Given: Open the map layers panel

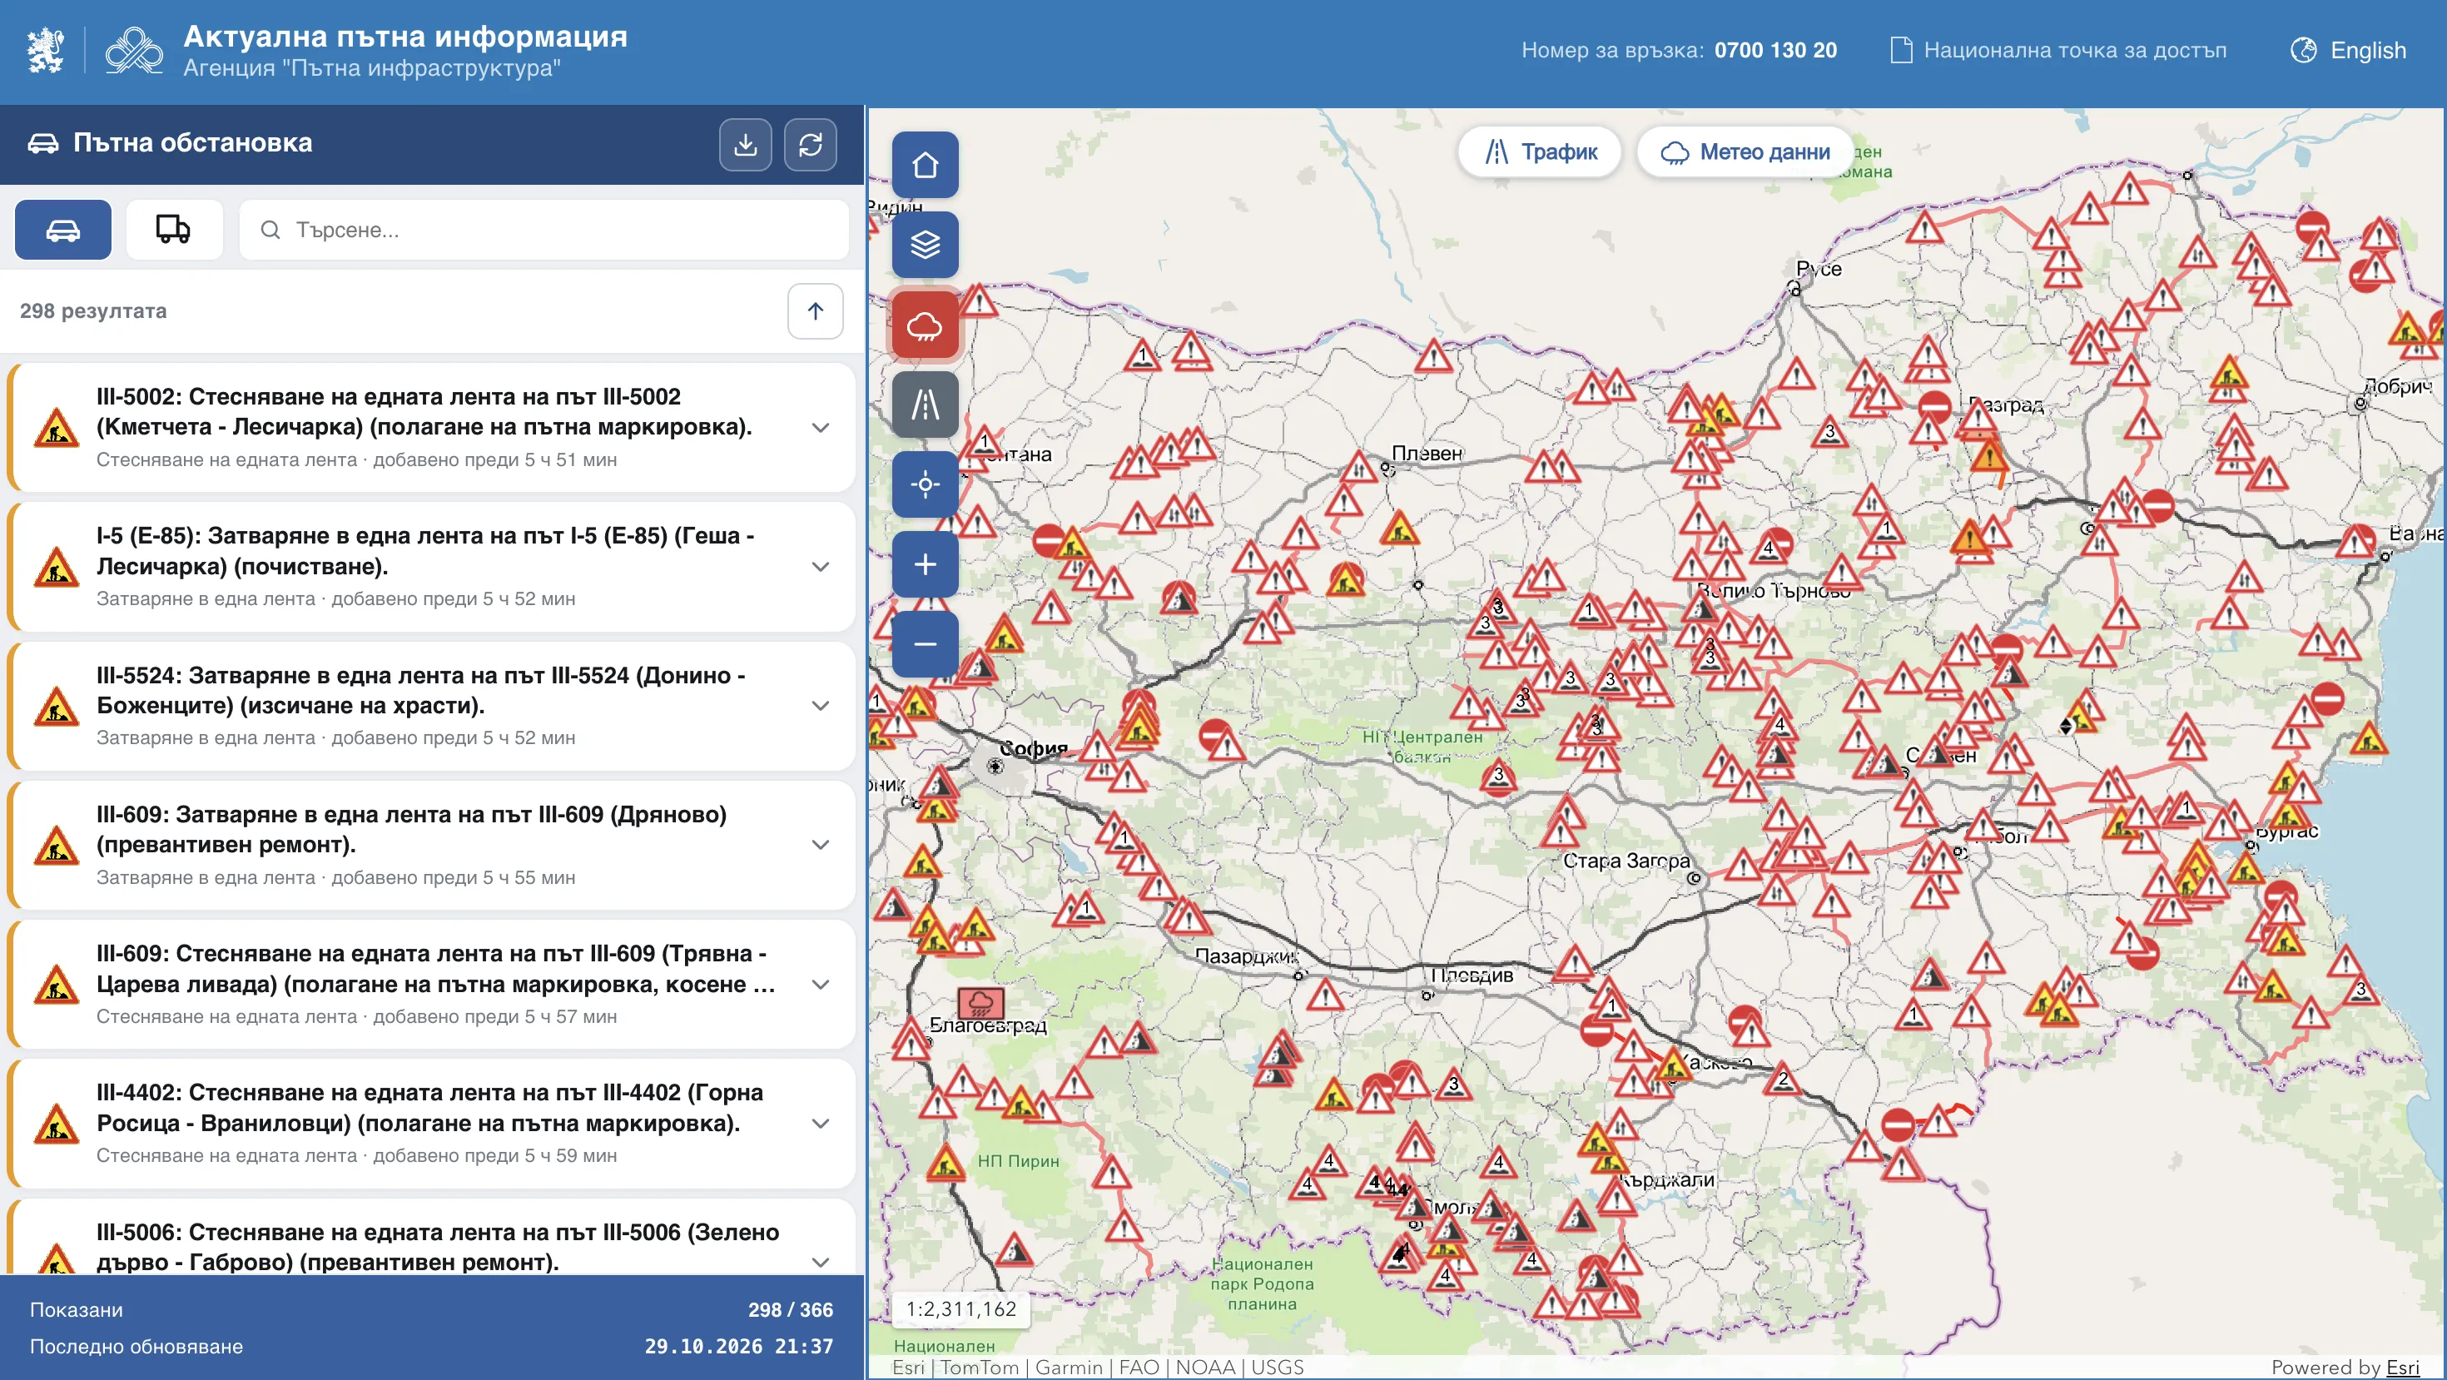Looking at the screenshot, I should 924,245.
